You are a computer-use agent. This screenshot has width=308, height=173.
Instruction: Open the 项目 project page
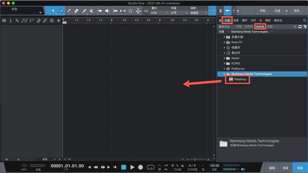tap(296, 11)
